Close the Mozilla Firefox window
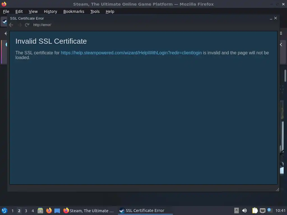This screenshot has height=215, width=287. tap(283, 4)
